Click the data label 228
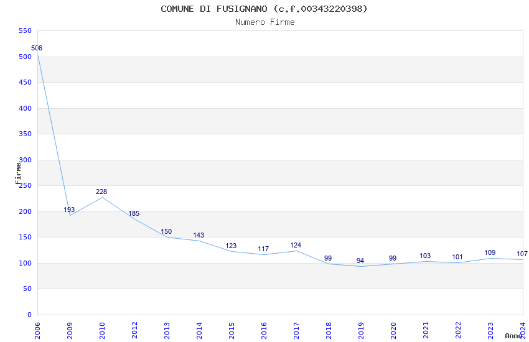529x342 pixels. coord(101,192)
